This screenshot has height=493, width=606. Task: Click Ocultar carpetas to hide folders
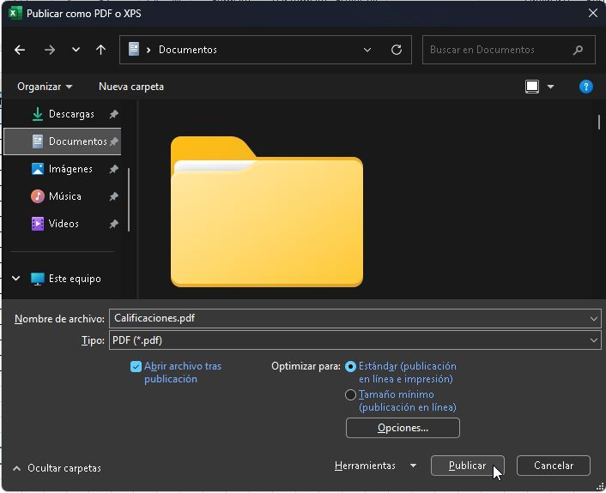[x=57, y=468]
